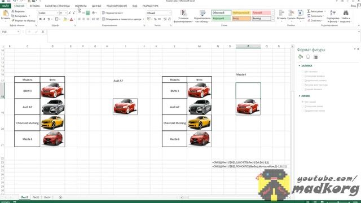
Task: Switch to the Formulas (ФОРМУЛЫ) tab
Action: point(81,6)
